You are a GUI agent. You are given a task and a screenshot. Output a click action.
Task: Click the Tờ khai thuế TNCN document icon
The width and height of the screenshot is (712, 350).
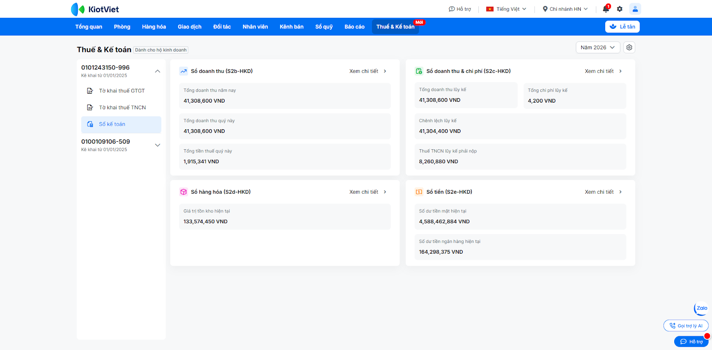(90, 107)
